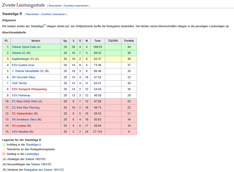Select the SC Red Star Penzing link
234x172 pixels.
tap(26, 107)
